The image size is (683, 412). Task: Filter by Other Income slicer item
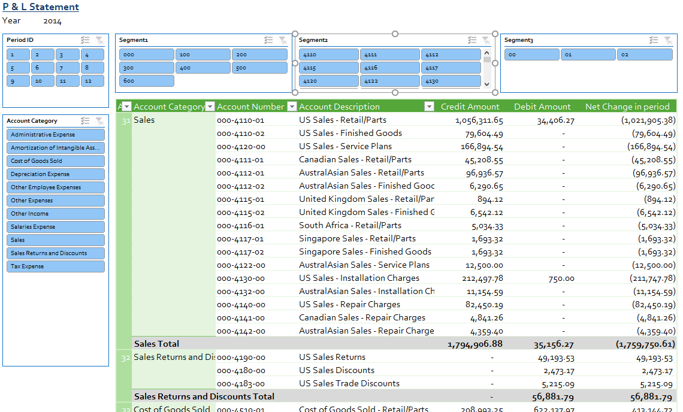tap(56, 213)
